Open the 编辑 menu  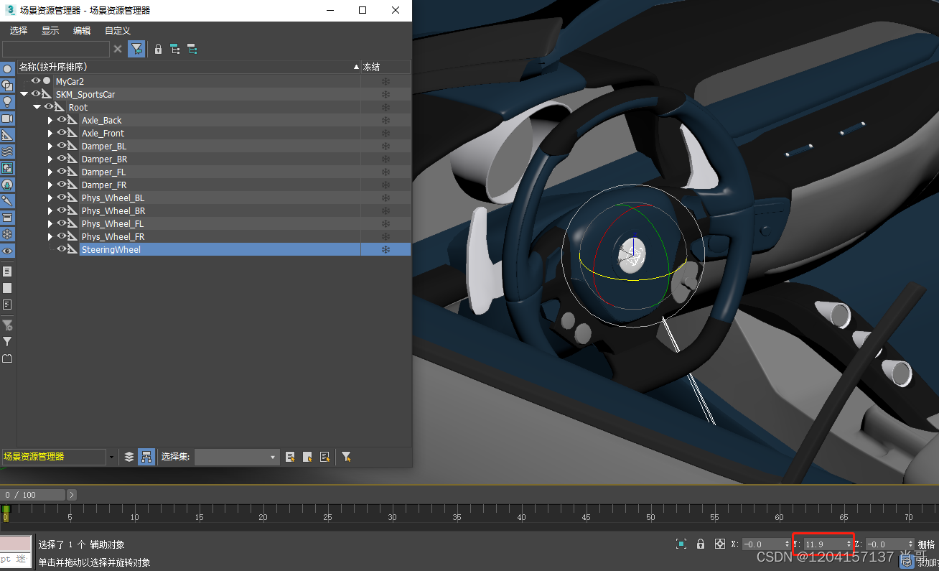tap(82, 30)
